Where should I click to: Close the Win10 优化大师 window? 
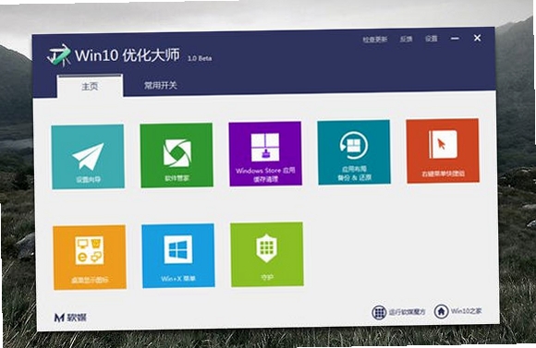[477, 38]
